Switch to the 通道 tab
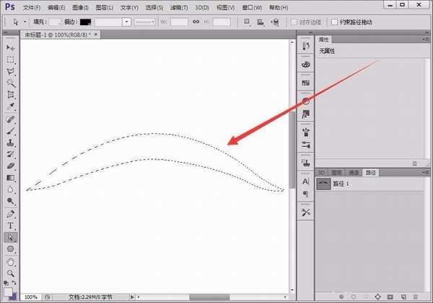 353,173
